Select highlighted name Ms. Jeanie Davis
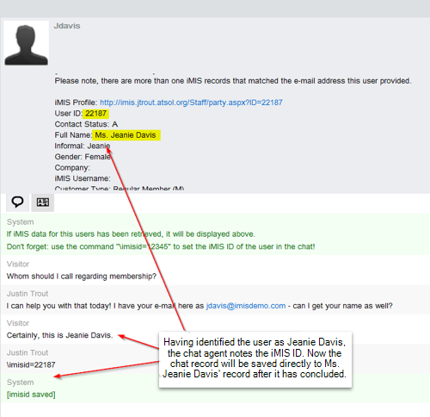This screenshot has height=417, width=430. pos(126,135)
